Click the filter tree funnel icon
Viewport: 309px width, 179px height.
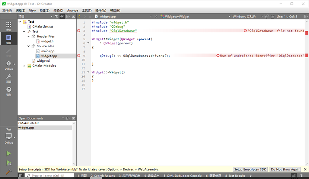tap(56, 16)
